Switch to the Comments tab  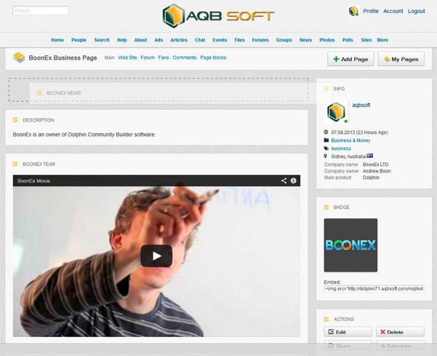[185, 58]
